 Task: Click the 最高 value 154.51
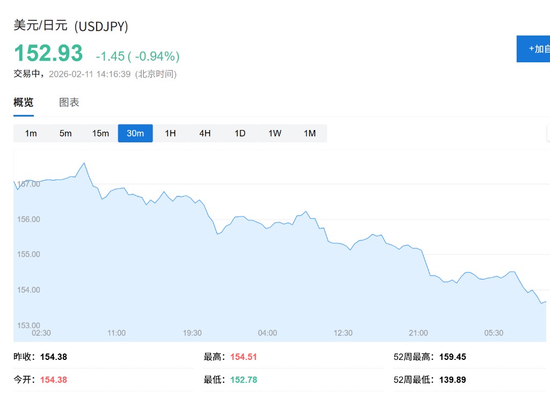(x=243, y=357)
